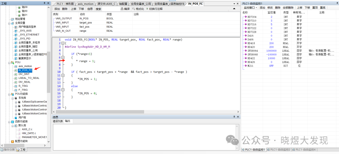
Task: Click the code editor horizontal scrollbar
Action: coord(100,112)
